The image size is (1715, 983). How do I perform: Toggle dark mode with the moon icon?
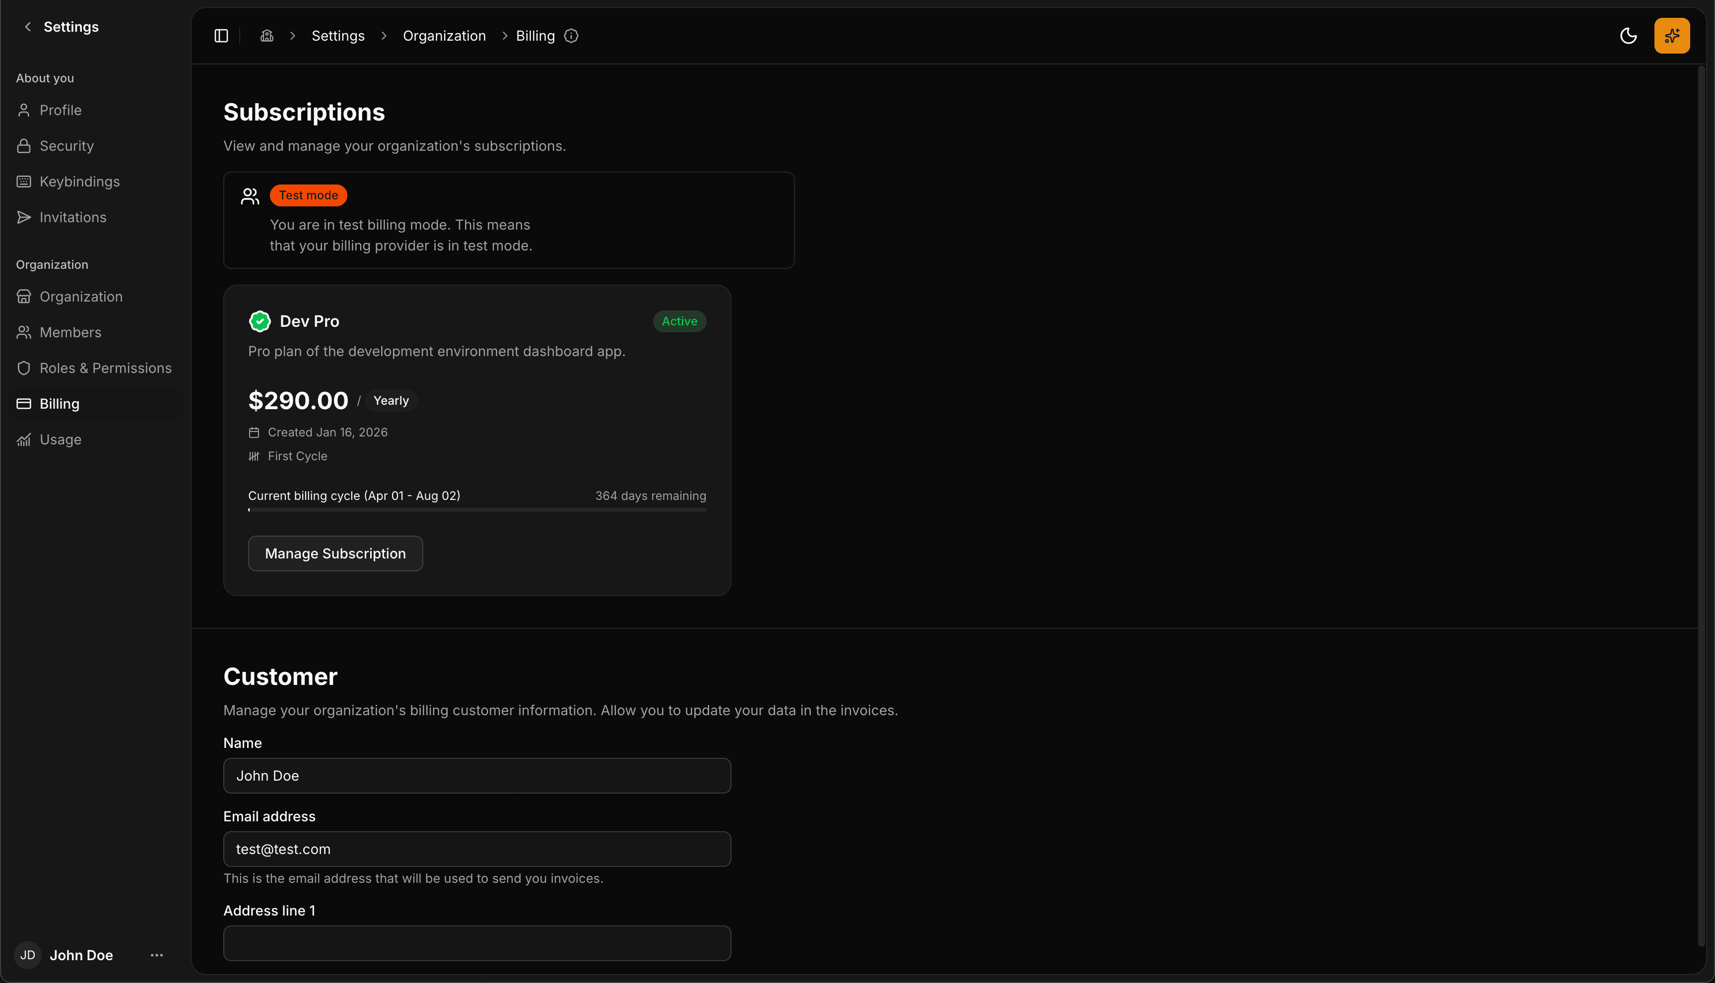pos(1629,36)
